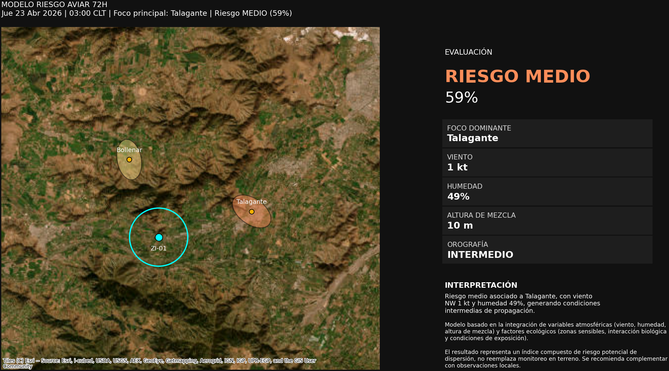Click the Bollenar map label
Screen dimensions: 669x371
129,150
